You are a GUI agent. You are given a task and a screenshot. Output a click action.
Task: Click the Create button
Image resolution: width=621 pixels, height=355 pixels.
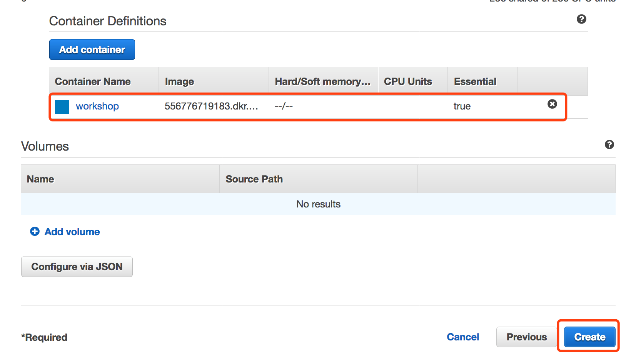coord(589,337)
